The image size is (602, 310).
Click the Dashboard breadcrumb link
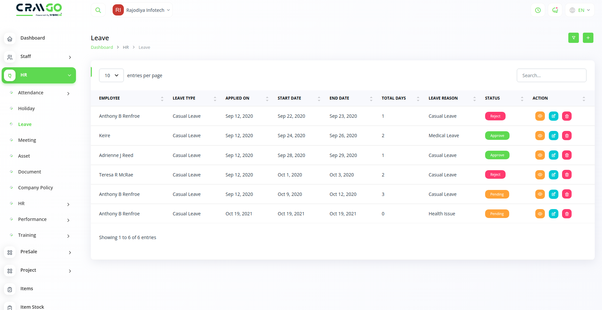pyautogui.click(x=102, y=47)
